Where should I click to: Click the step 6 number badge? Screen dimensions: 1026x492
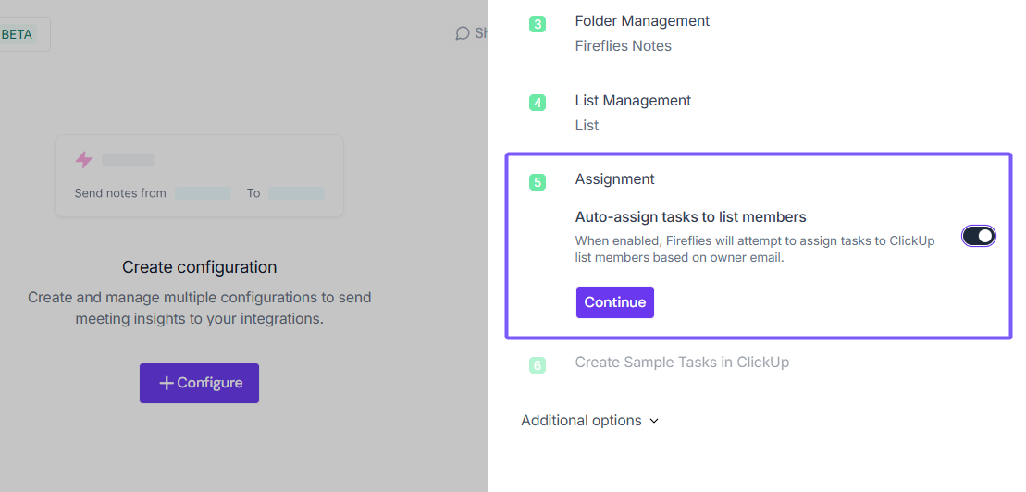538,365
